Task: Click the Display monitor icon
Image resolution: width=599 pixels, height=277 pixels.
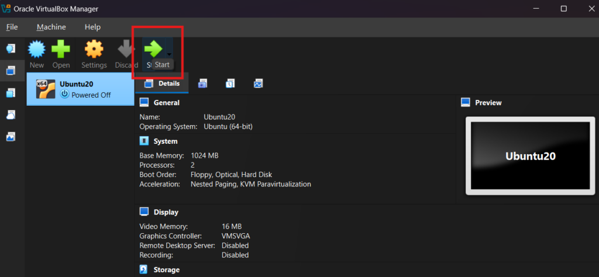Action: coord(144,212)
